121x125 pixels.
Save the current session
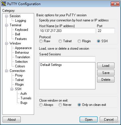click(x=106, y=73)
